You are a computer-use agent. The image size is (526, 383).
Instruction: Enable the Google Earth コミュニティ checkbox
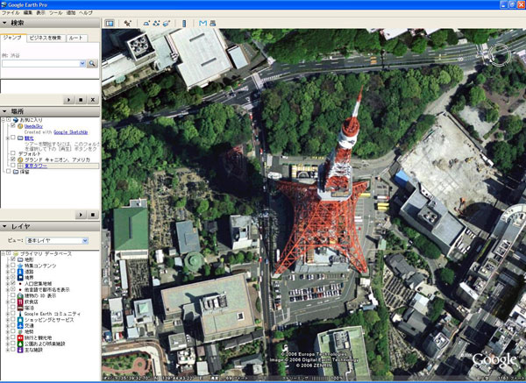(x=13, y=314)
